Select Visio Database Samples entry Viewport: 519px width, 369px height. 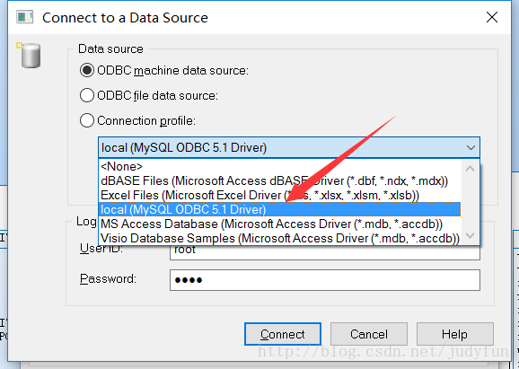click(279, 238)
